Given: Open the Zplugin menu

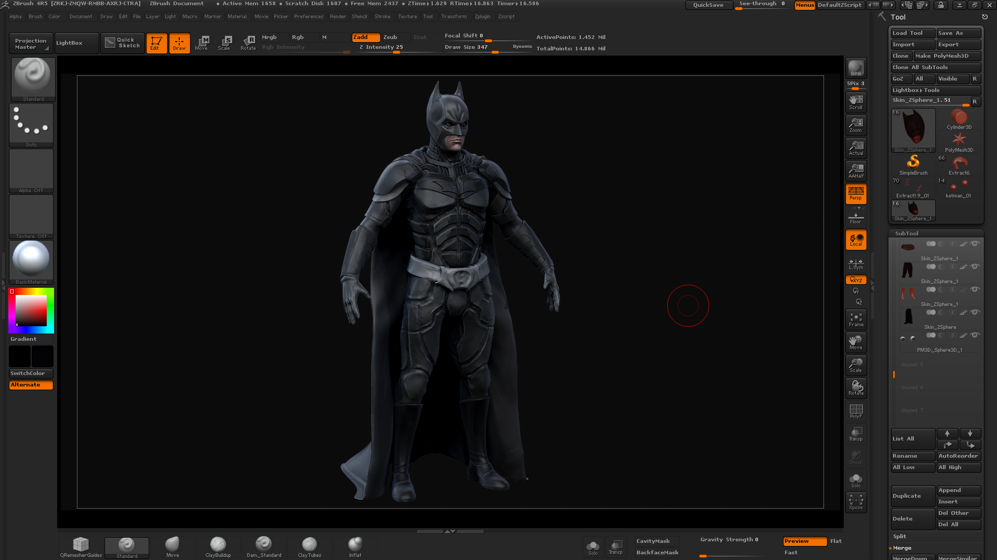Looking at the screenshot, I should [x=482, y=17].
